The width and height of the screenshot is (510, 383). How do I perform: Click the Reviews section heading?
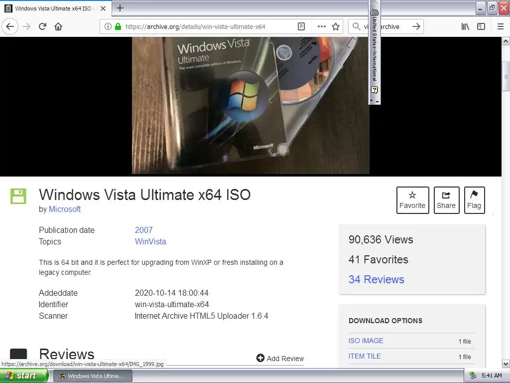pyautogui.click(x=67, y=355)
